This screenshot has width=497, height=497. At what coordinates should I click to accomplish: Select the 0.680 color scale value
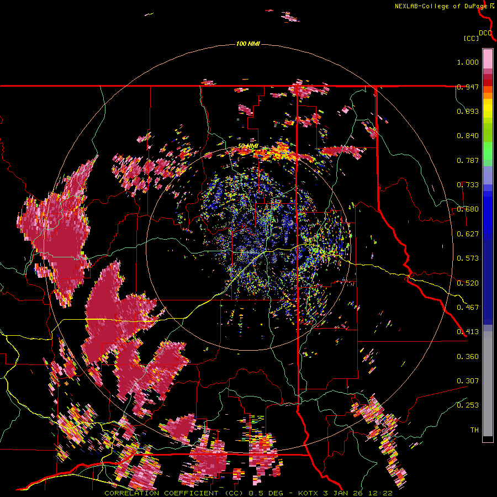coord(468,209)
